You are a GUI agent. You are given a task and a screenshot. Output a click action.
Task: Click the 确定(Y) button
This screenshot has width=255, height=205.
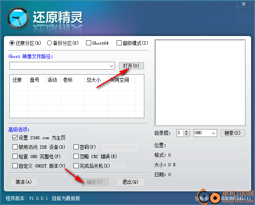(x=95, y=182)
